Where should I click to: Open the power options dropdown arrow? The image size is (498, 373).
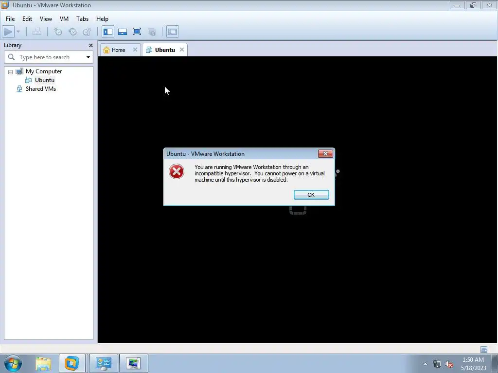[x=18, y=32]
